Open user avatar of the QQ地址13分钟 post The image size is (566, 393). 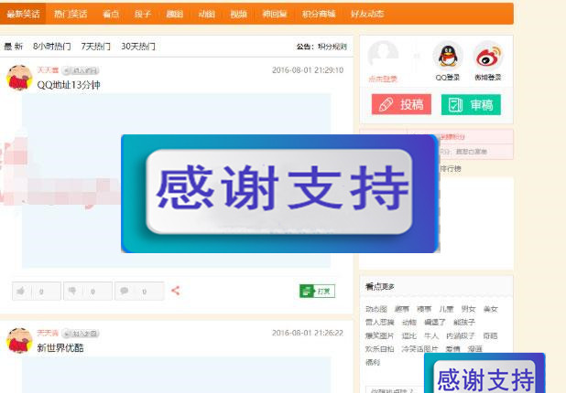click(x=19, y=78)
